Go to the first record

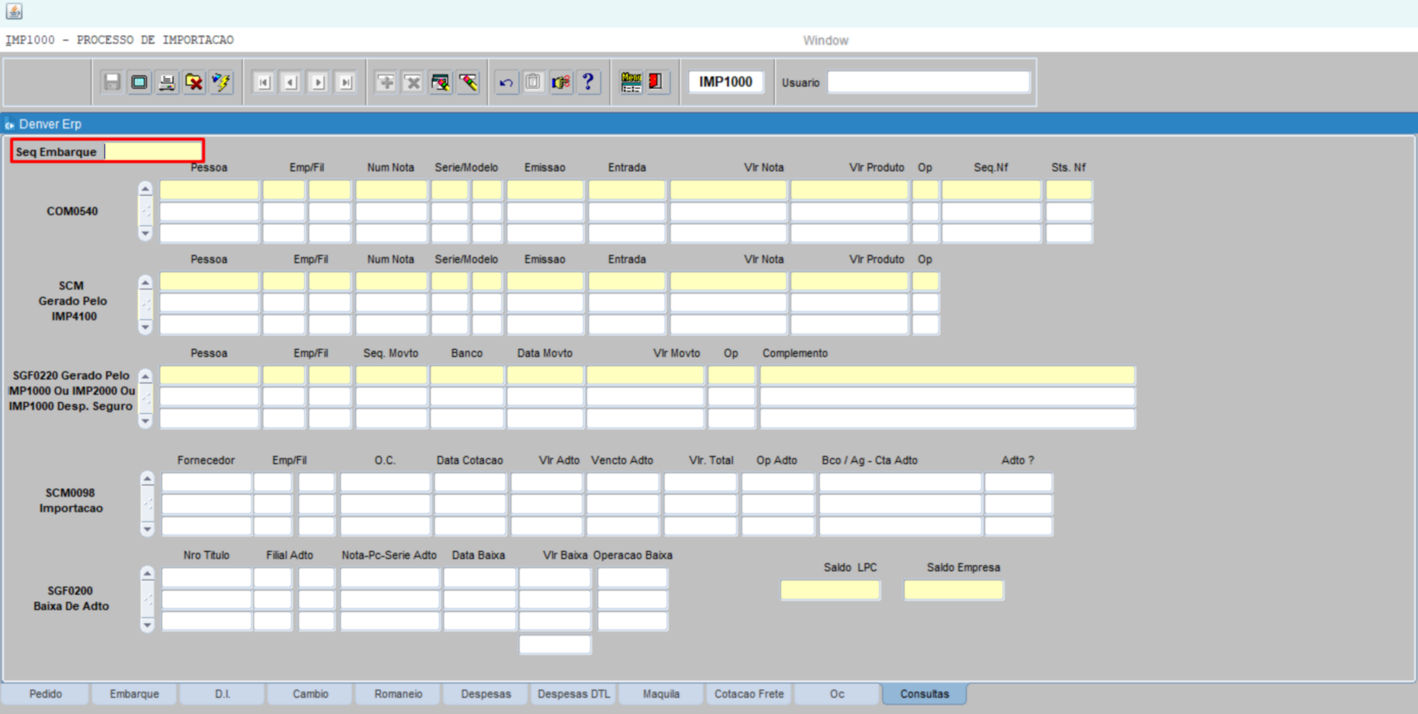click(264, 82)
